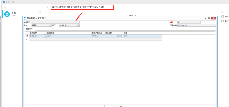Open the 创建日期 date dropdown
This screenshot has width=229, height=107.
(215, 25)
